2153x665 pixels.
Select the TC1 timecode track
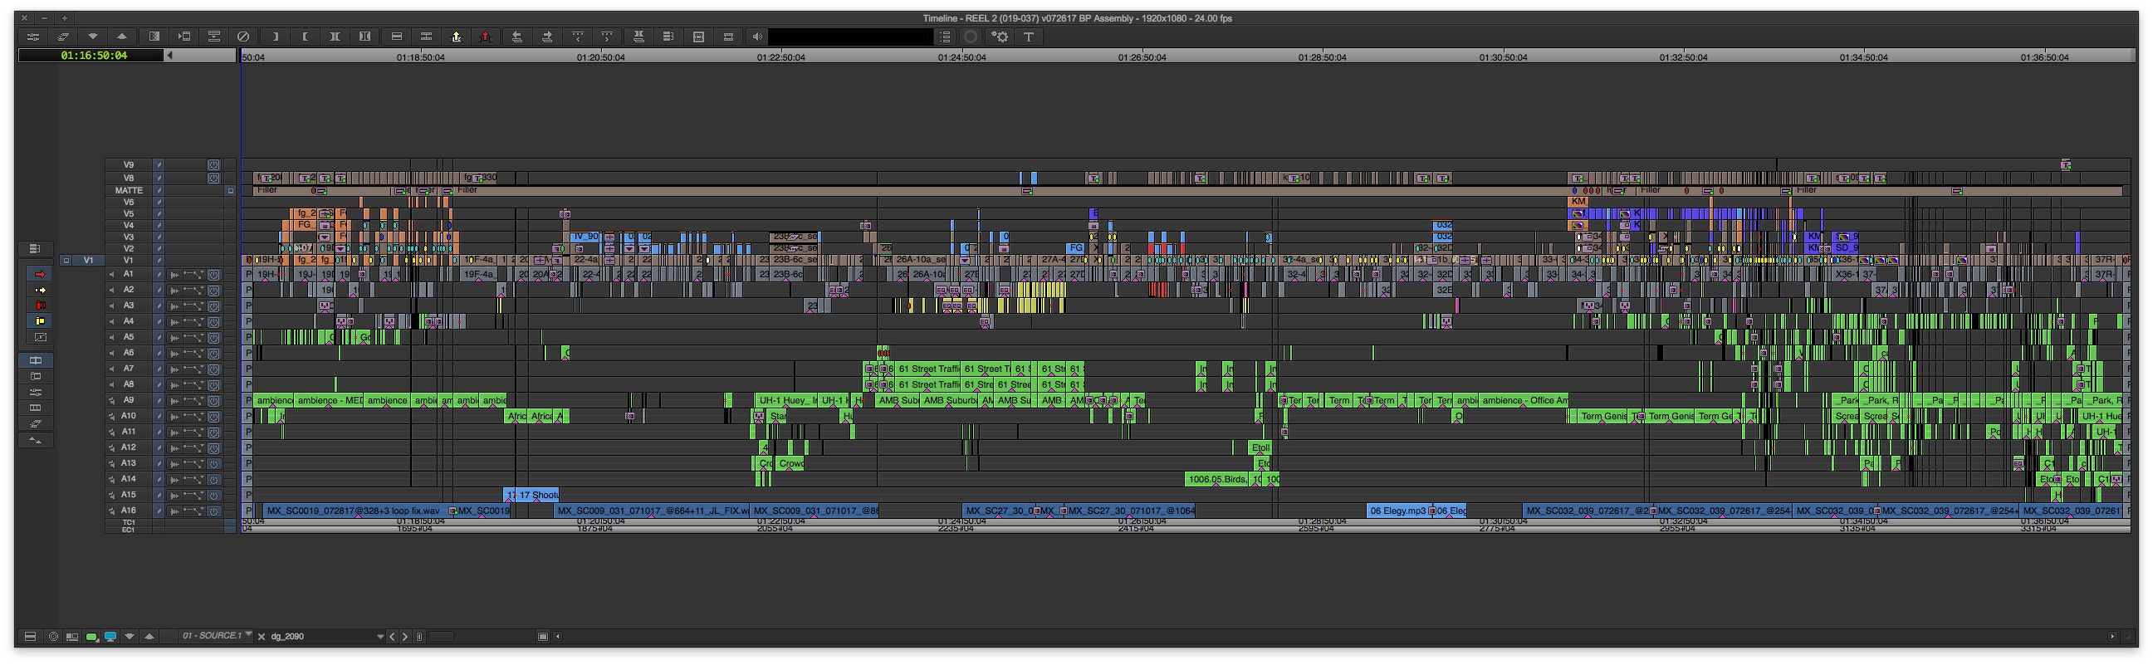(129, 523)
